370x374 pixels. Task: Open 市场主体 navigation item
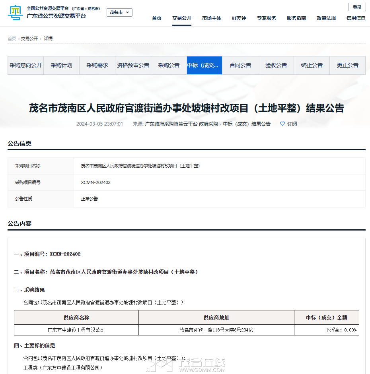pyautogui.click(x=212, y=18)
